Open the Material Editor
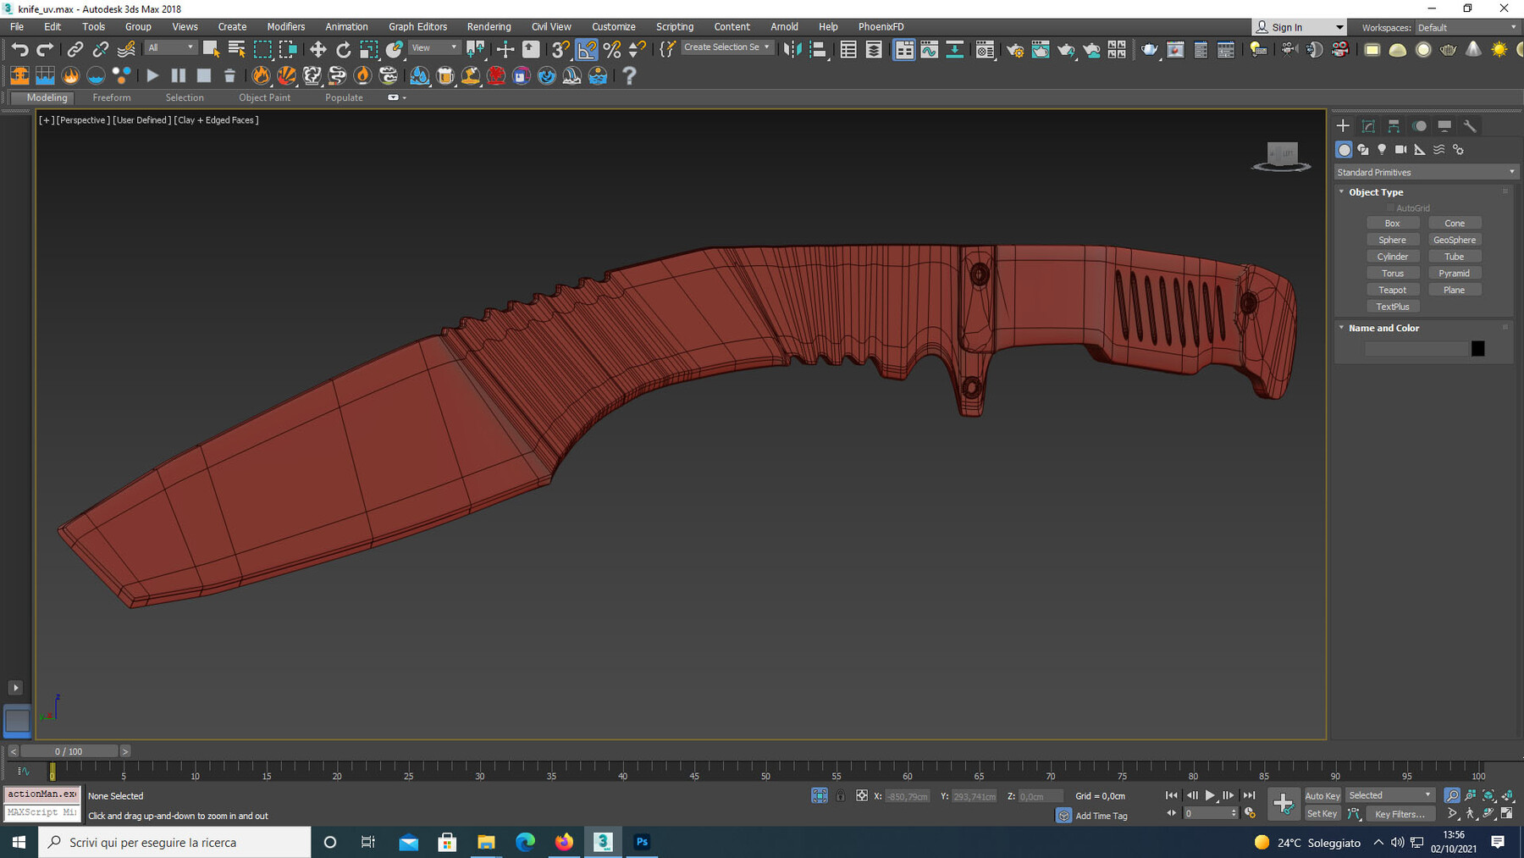 (985, 48)
